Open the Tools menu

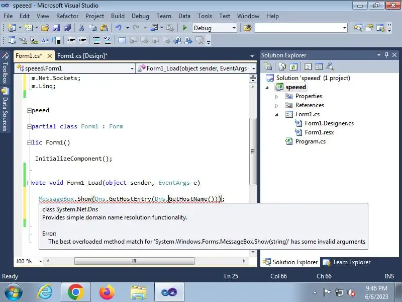[x=205, y=16]
